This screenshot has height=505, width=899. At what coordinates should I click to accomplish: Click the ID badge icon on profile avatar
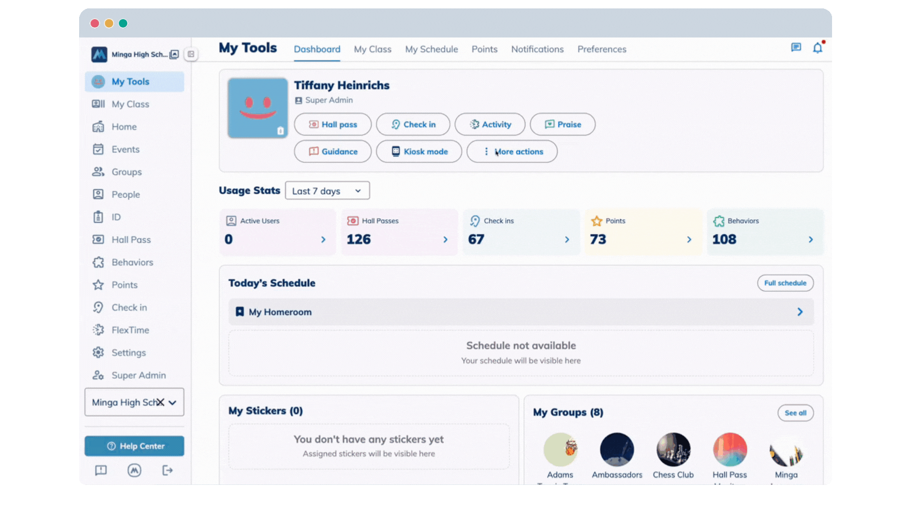point(280,131)
